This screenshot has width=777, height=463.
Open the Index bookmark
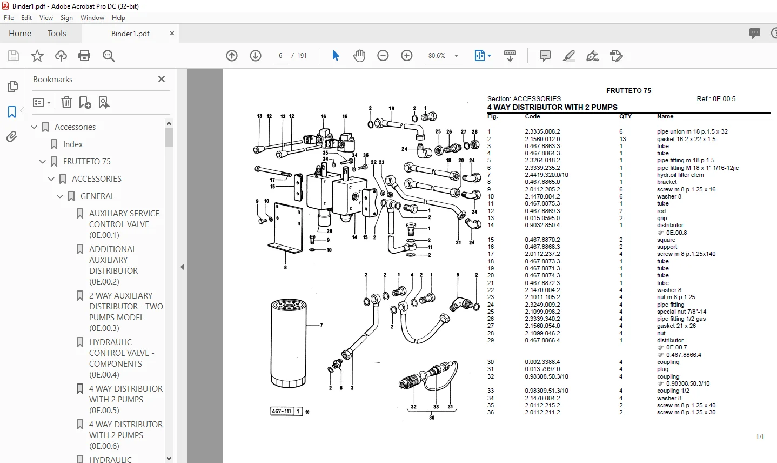click(73, 144)
